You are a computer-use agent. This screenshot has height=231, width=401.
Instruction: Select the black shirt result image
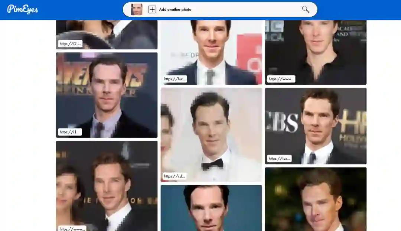pyautogui.click(x=316, y=52)
